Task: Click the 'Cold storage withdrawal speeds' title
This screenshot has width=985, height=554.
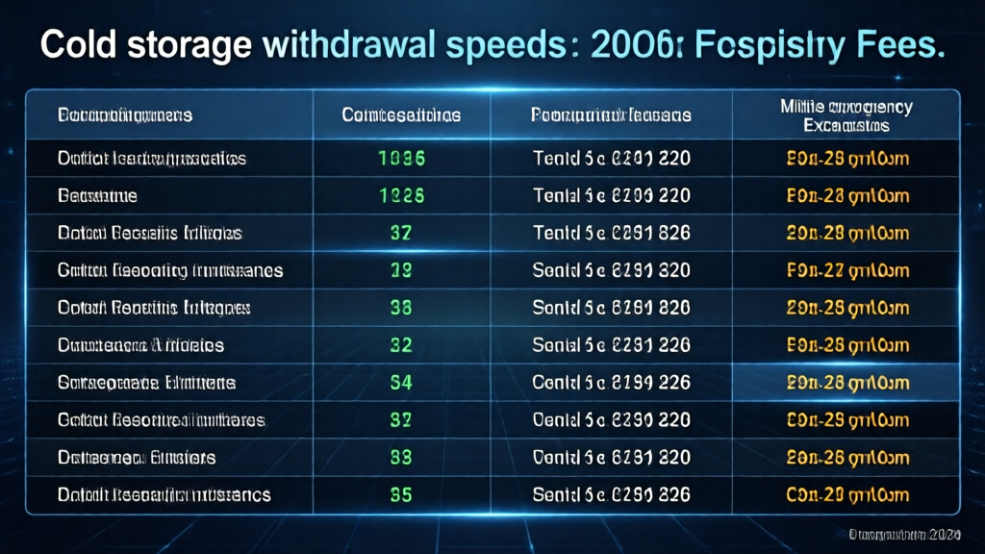Action: 491,46
